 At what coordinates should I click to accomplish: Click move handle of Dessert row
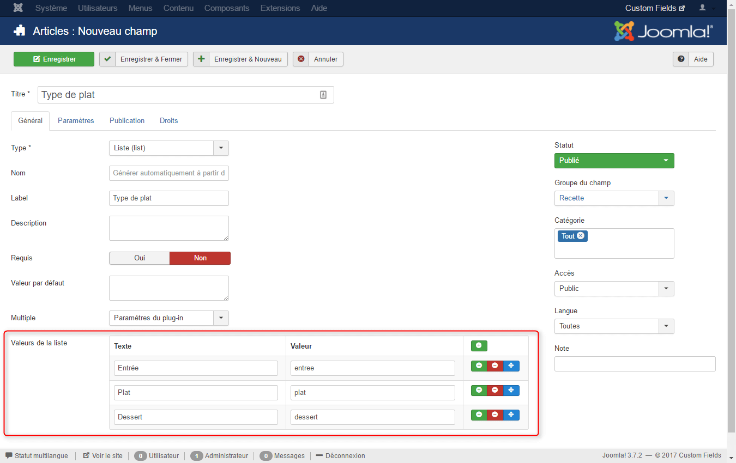pyautogui.click(x=511, y=415)
